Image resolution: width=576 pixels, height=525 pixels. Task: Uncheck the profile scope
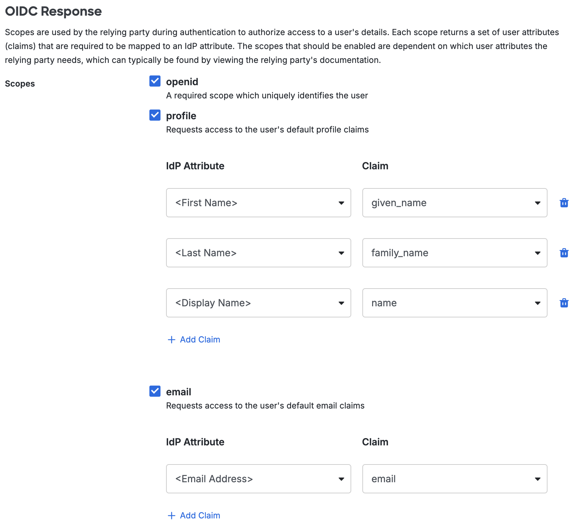pyautogui.click(x=154, y=115)
